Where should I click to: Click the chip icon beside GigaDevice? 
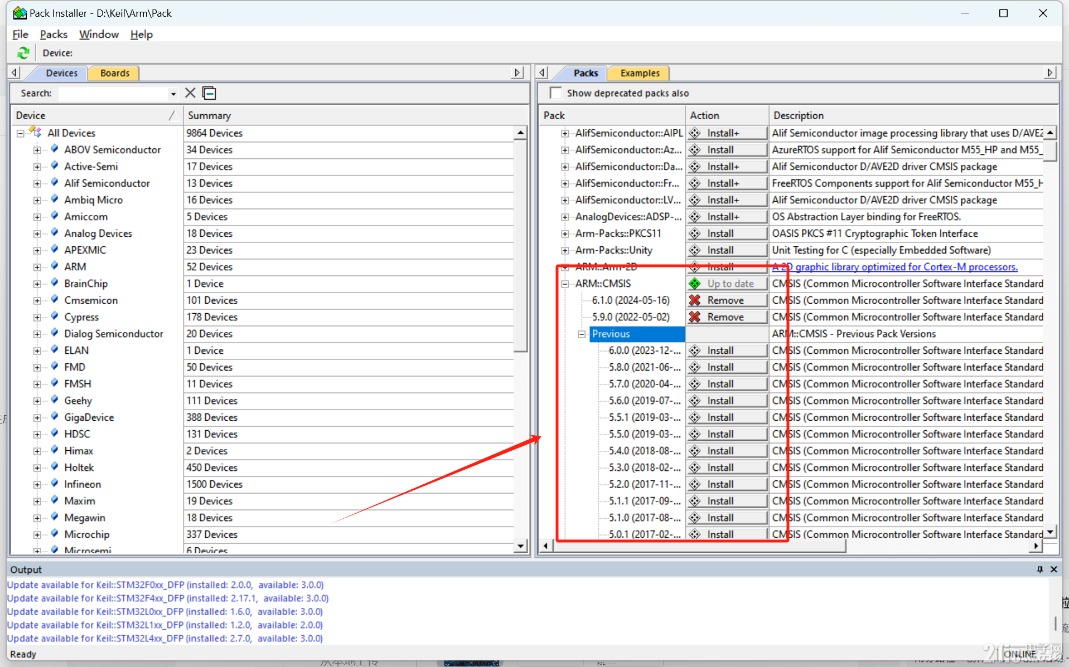(55, 416)
